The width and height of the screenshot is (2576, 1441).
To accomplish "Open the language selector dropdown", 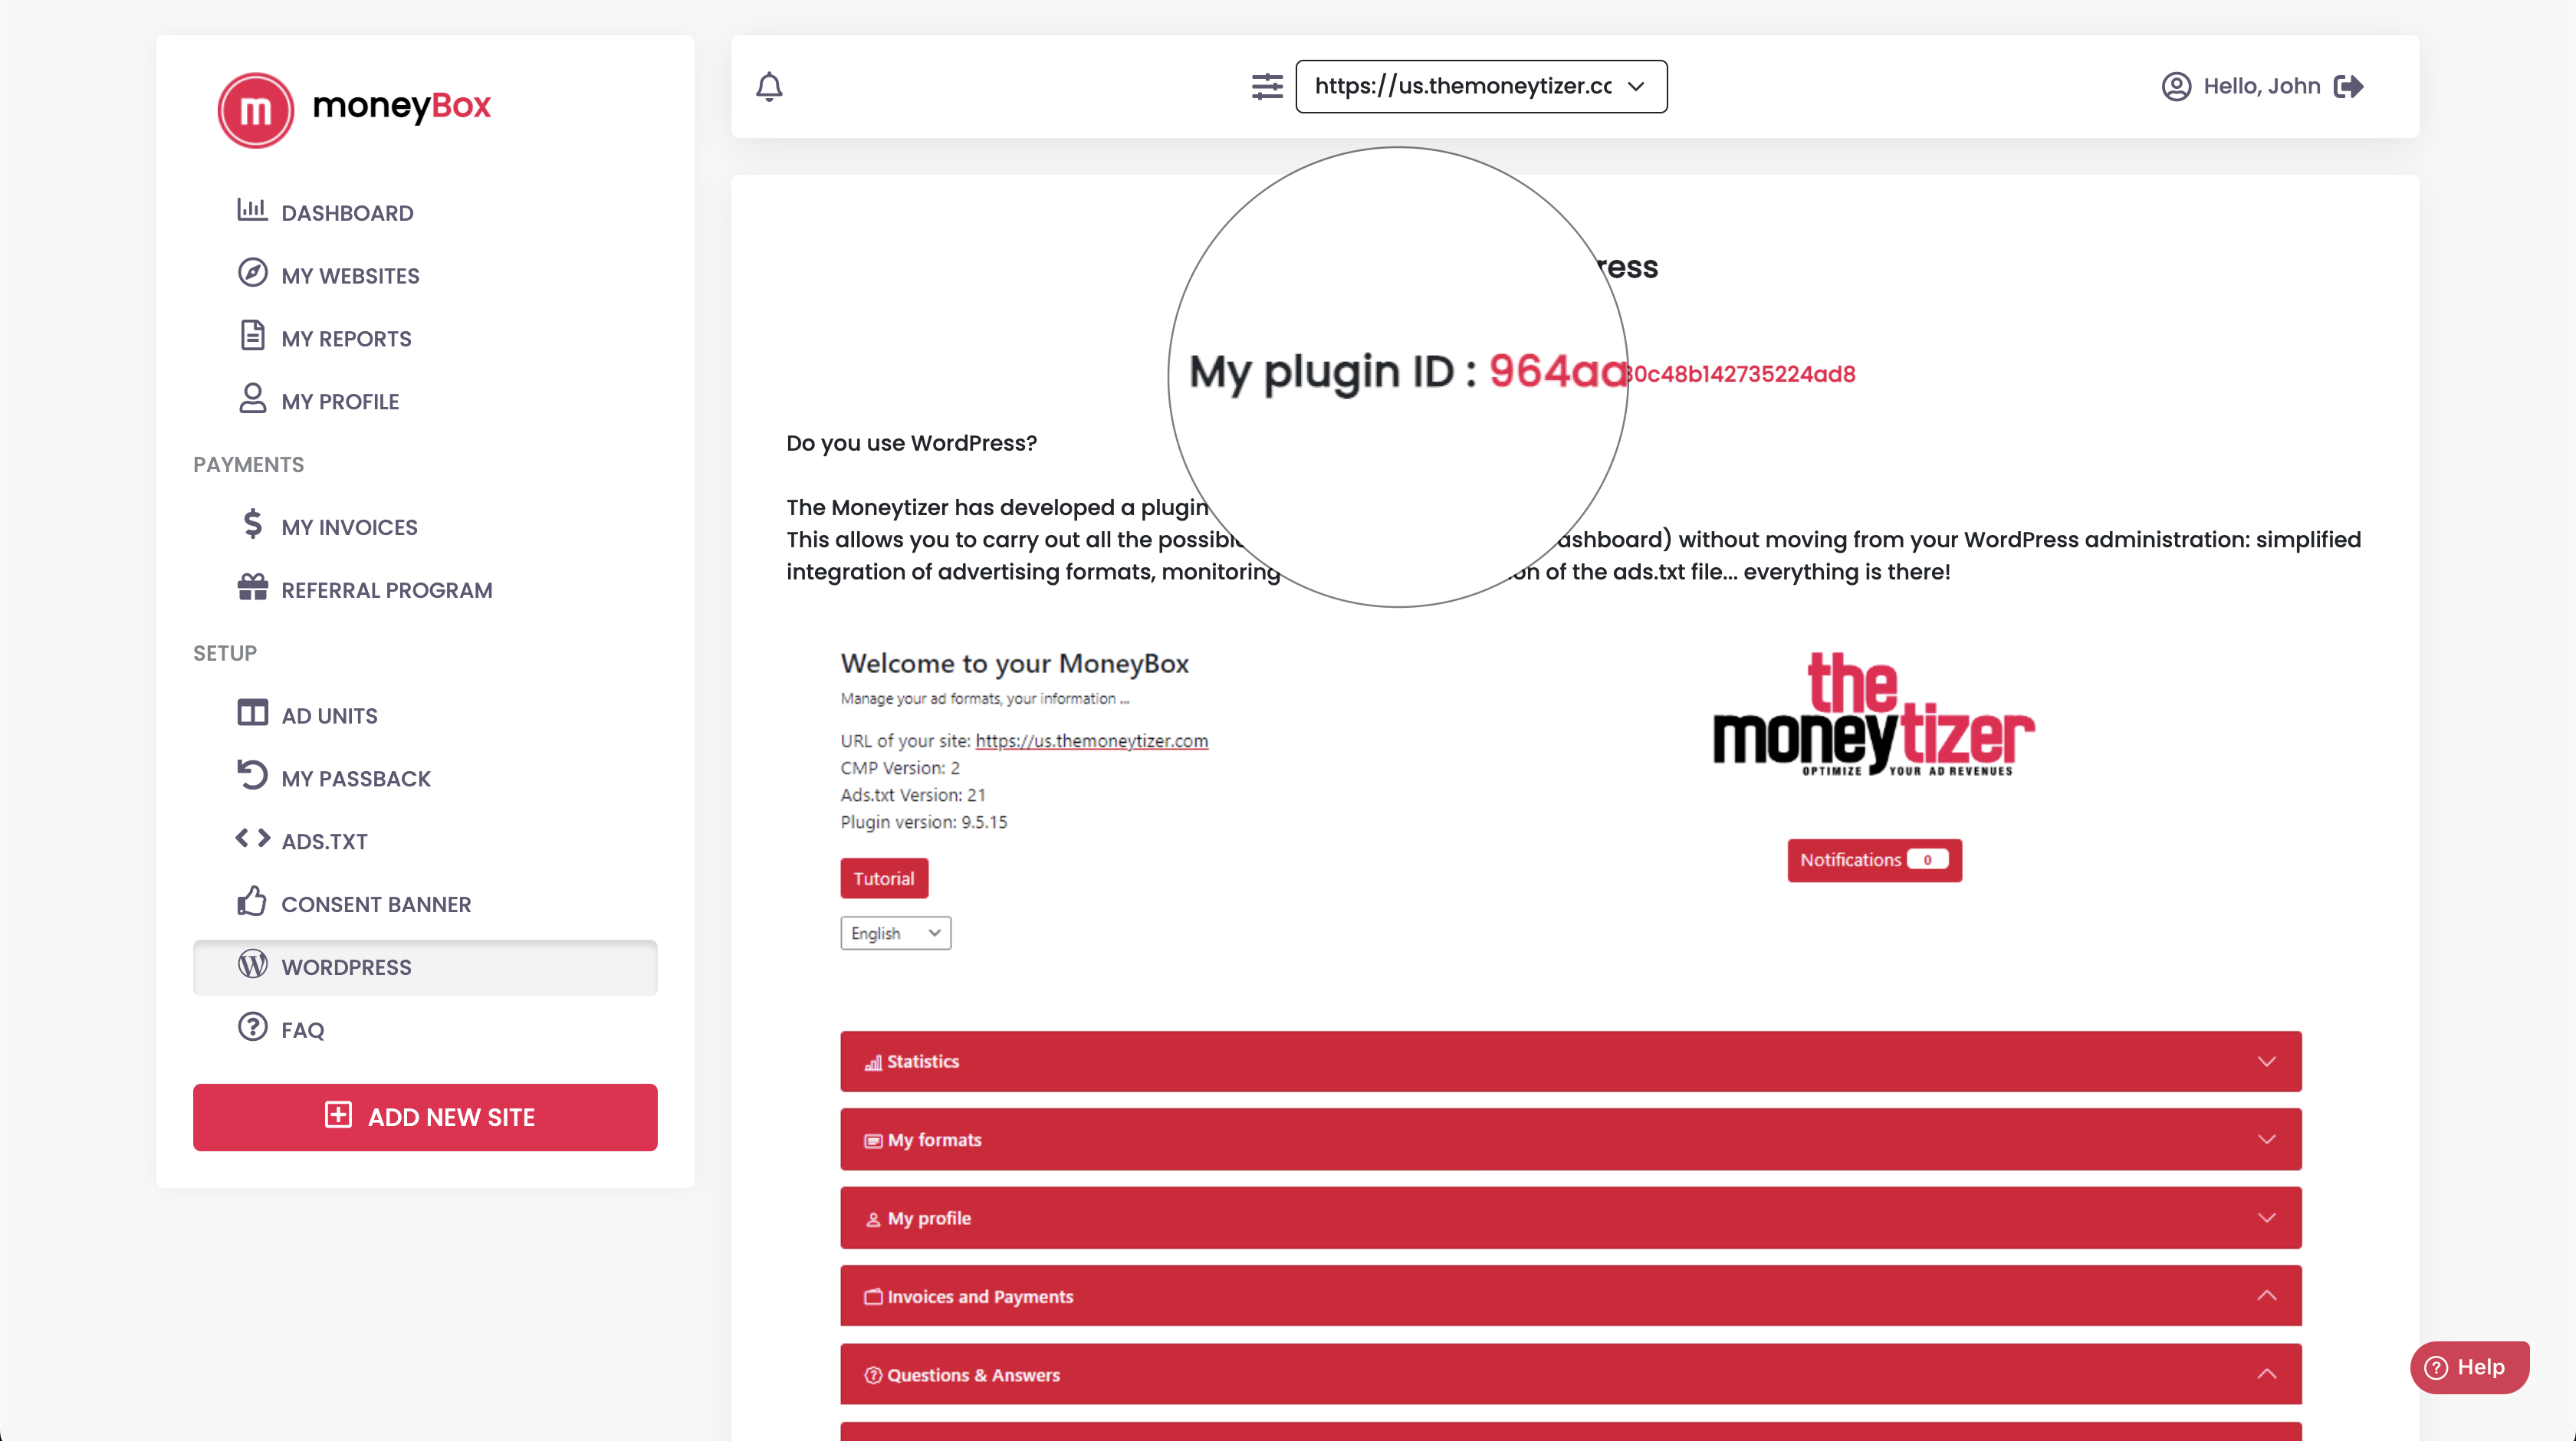I will (893, 932).
